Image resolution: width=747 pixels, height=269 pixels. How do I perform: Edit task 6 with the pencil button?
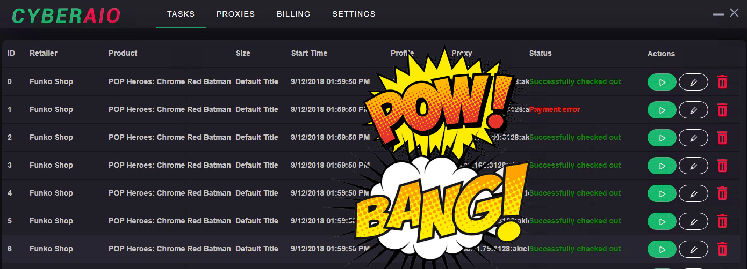pyautogui.click(x=693, y=249)
